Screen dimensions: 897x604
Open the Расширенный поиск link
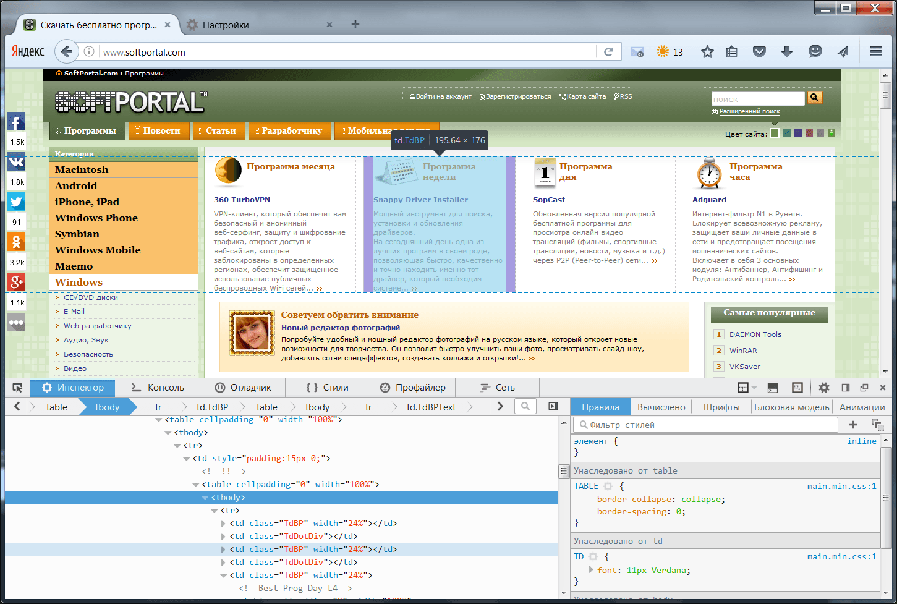[x=749, y=111]
